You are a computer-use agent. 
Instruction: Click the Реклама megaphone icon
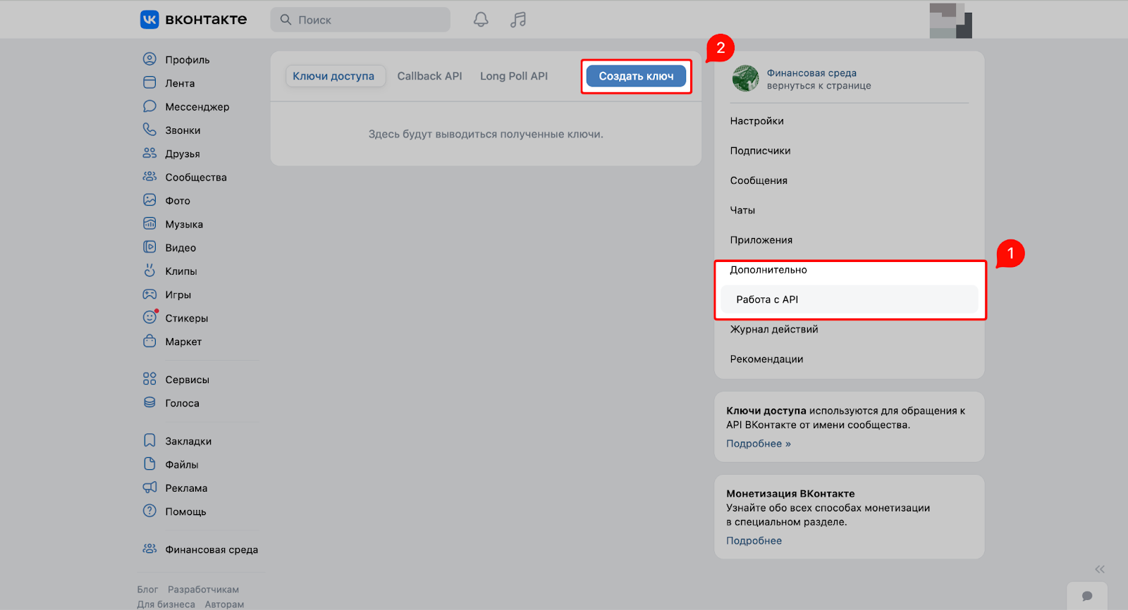click(x=149, y=487)
